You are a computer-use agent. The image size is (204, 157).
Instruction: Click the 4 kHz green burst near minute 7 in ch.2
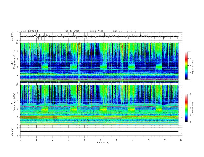131,109
